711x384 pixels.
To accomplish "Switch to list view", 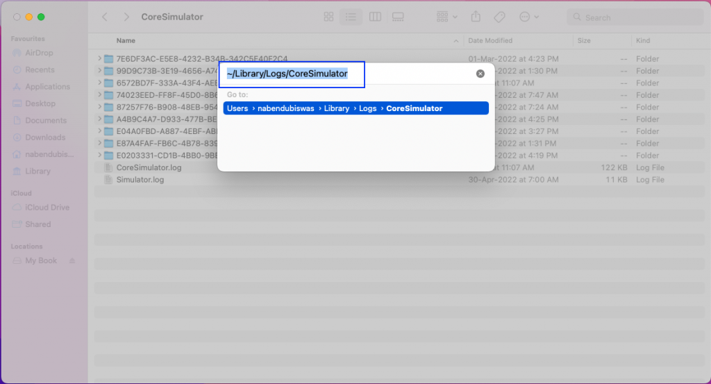I will pos(351,17).
